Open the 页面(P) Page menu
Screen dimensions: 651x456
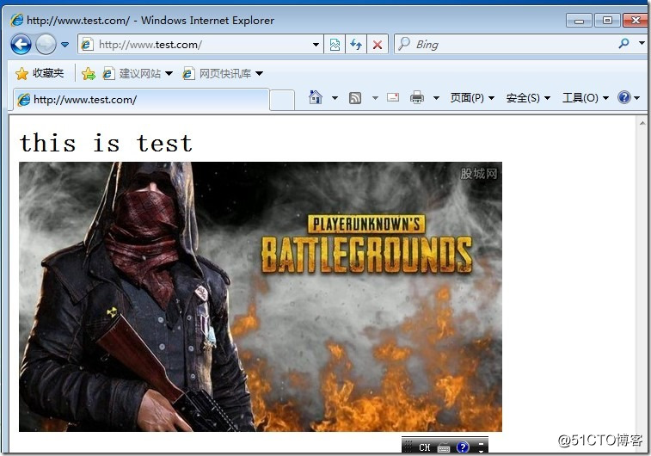(472, 98)
